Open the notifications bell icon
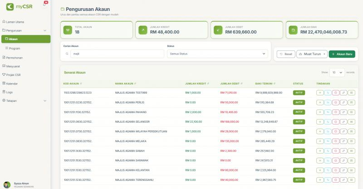The image size is (363, 189). tap(44, 5)
